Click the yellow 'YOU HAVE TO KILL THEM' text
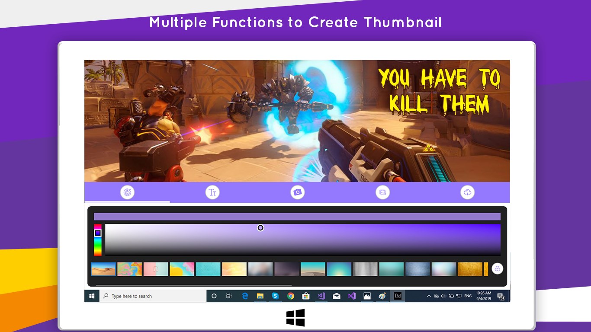This screenshot has height=332, width=591. tap(440, 91)
